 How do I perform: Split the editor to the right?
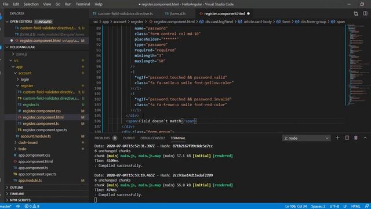(365, 13)
